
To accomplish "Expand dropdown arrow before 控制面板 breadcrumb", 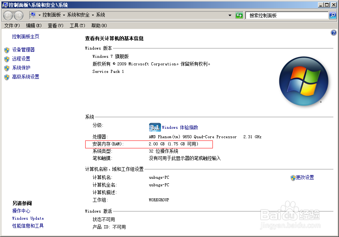I will click(x=39, y=15).
